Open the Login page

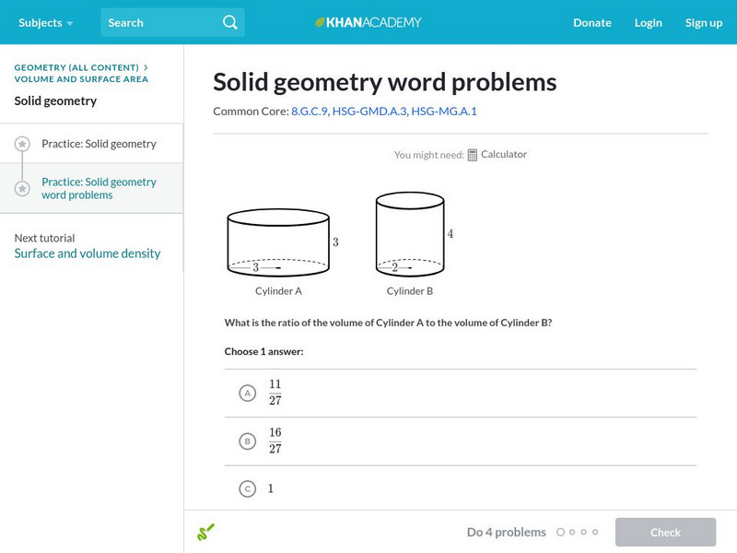648,22
